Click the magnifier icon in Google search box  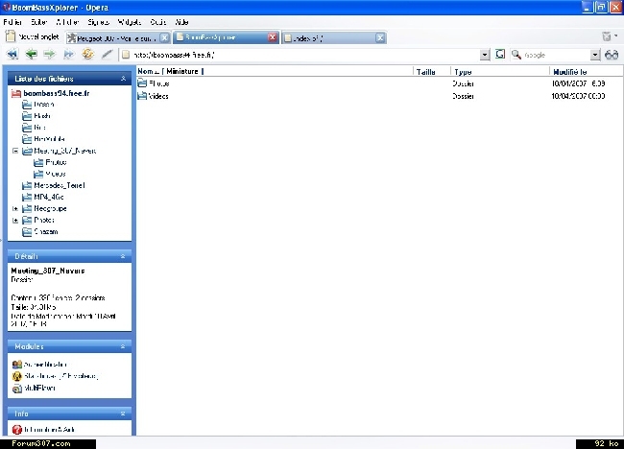point(516,55)
